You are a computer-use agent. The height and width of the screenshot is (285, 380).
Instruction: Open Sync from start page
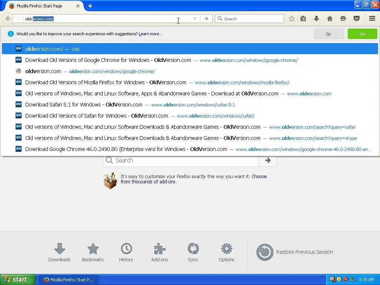193,252
